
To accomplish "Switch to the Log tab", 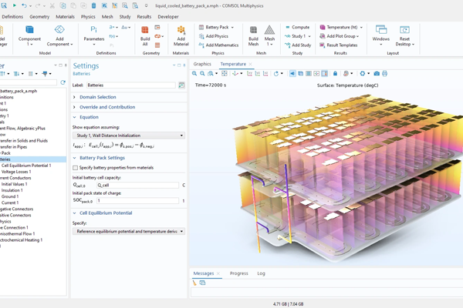I will (x=261, y=273).
